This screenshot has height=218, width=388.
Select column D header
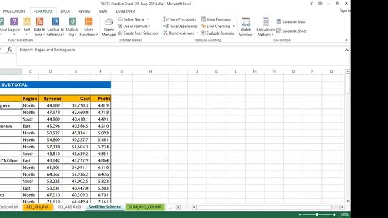50,71
